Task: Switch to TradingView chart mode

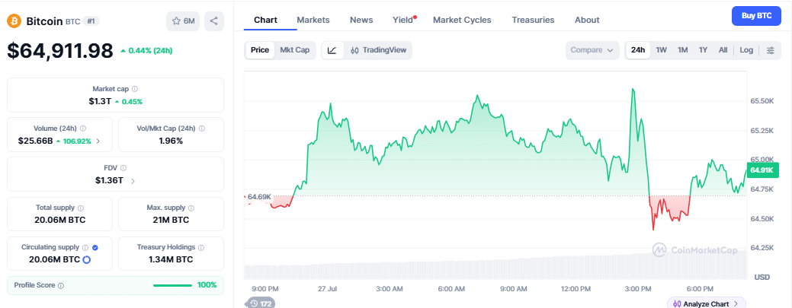Action: [x=378, y=50]
